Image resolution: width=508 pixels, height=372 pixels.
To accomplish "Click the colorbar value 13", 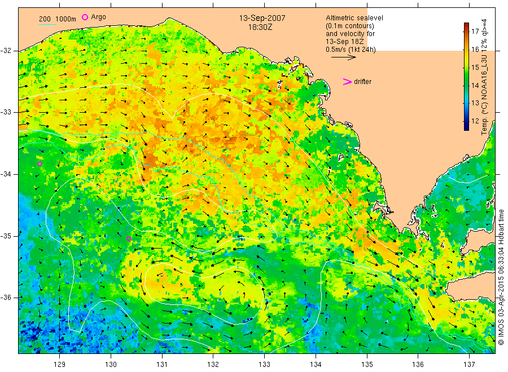I will point(475,103).
